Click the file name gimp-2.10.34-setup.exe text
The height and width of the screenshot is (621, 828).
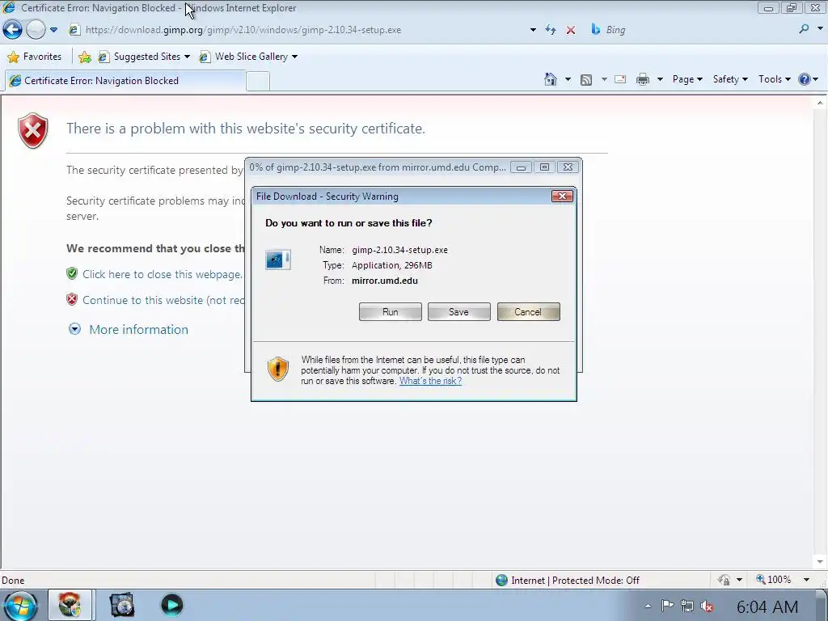399,251
